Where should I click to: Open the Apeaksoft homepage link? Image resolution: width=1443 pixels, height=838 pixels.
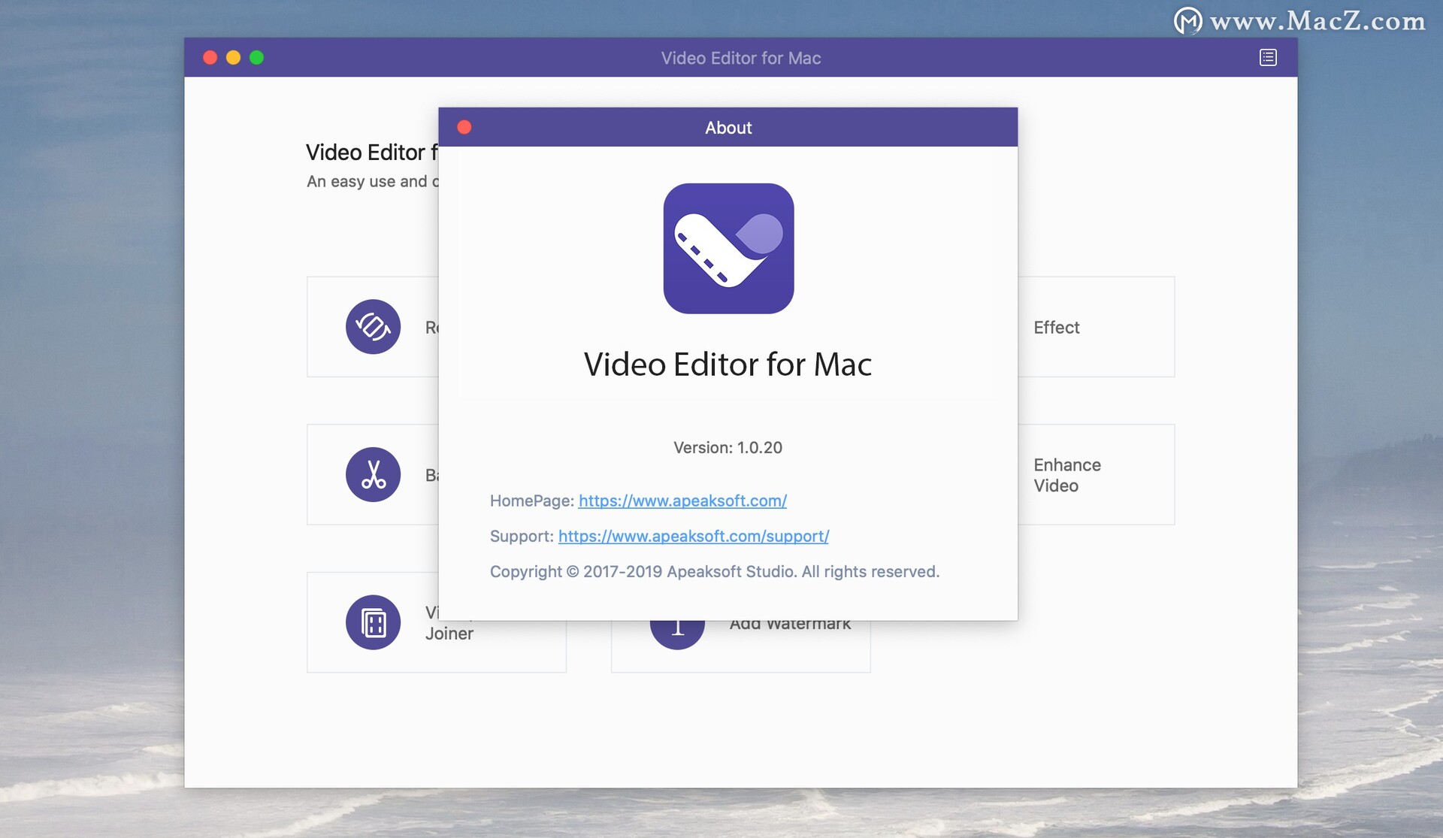click(682, 501)
